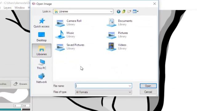Close the Open Image dialog
Screen dimensions: 197x111
pyautogui.click(x=155, y=4)
